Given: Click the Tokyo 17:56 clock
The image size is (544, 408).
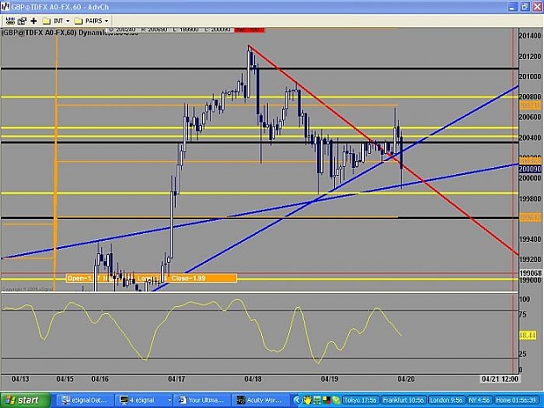Looking at the screenshot, I should click(x=360, y=400).
